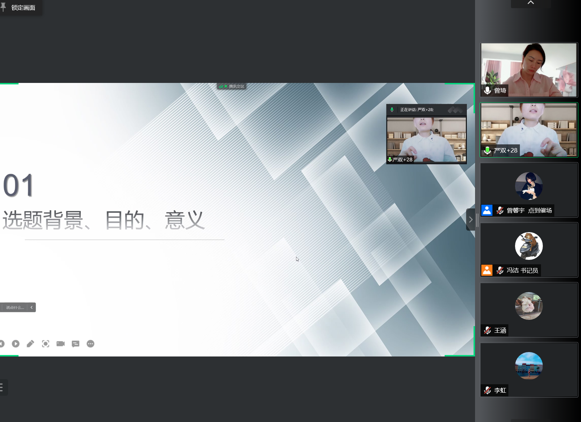The width and height of the screenshot is (581, 422).
Task: Click the 腾讯会议 sharing status label
Action: tap(232, 86)
